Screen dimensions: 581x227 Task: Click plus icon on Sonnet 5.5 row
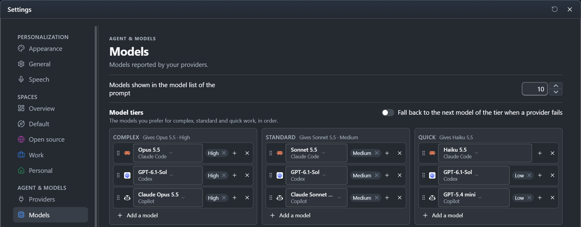click(387, 153)
